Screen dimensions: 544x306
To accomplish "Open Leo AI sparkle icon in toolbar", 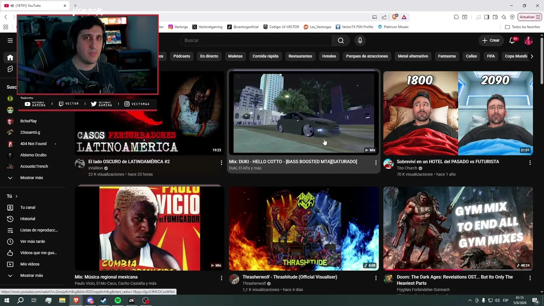I will coord(504,17).
